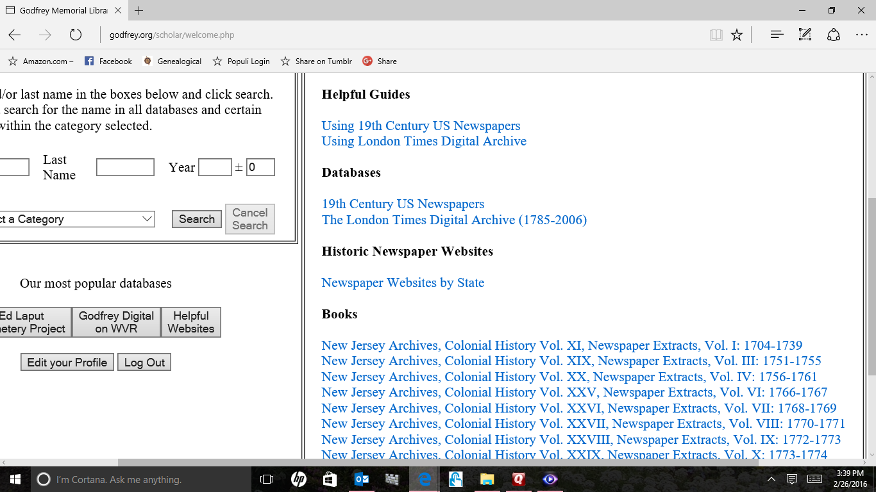This screenshot has width=876, height=492.
Task: Open a new browser tab
Action: pyautogui.click(x=139, y=10)
